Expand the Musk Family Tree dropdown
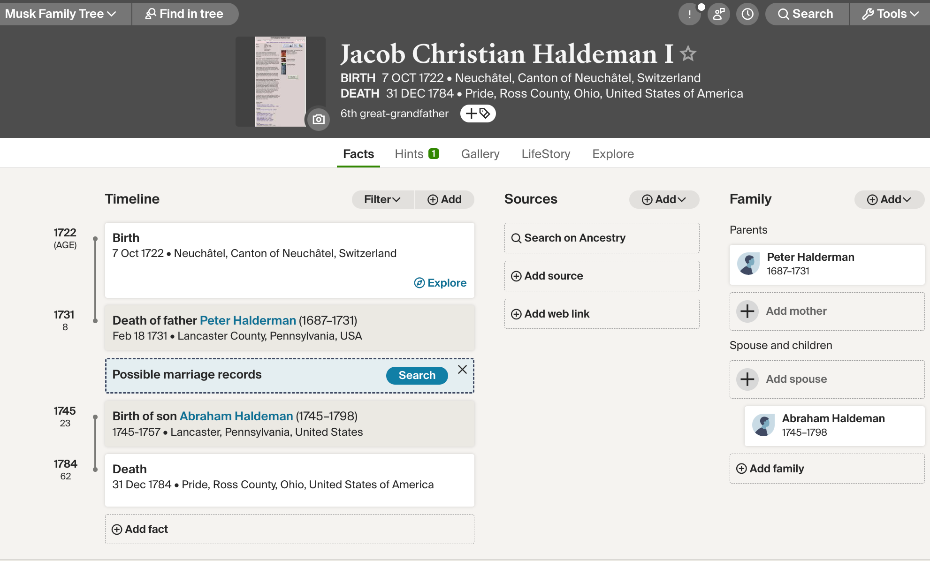The image size is (930, 561). coord(61,14)
